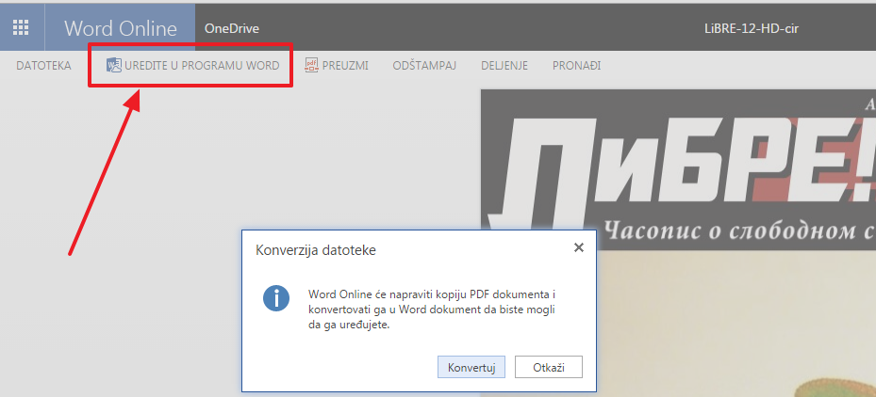Click the ЛиБРЕ magazine cover image
The image size is (876, 397).
pos(678,167)
